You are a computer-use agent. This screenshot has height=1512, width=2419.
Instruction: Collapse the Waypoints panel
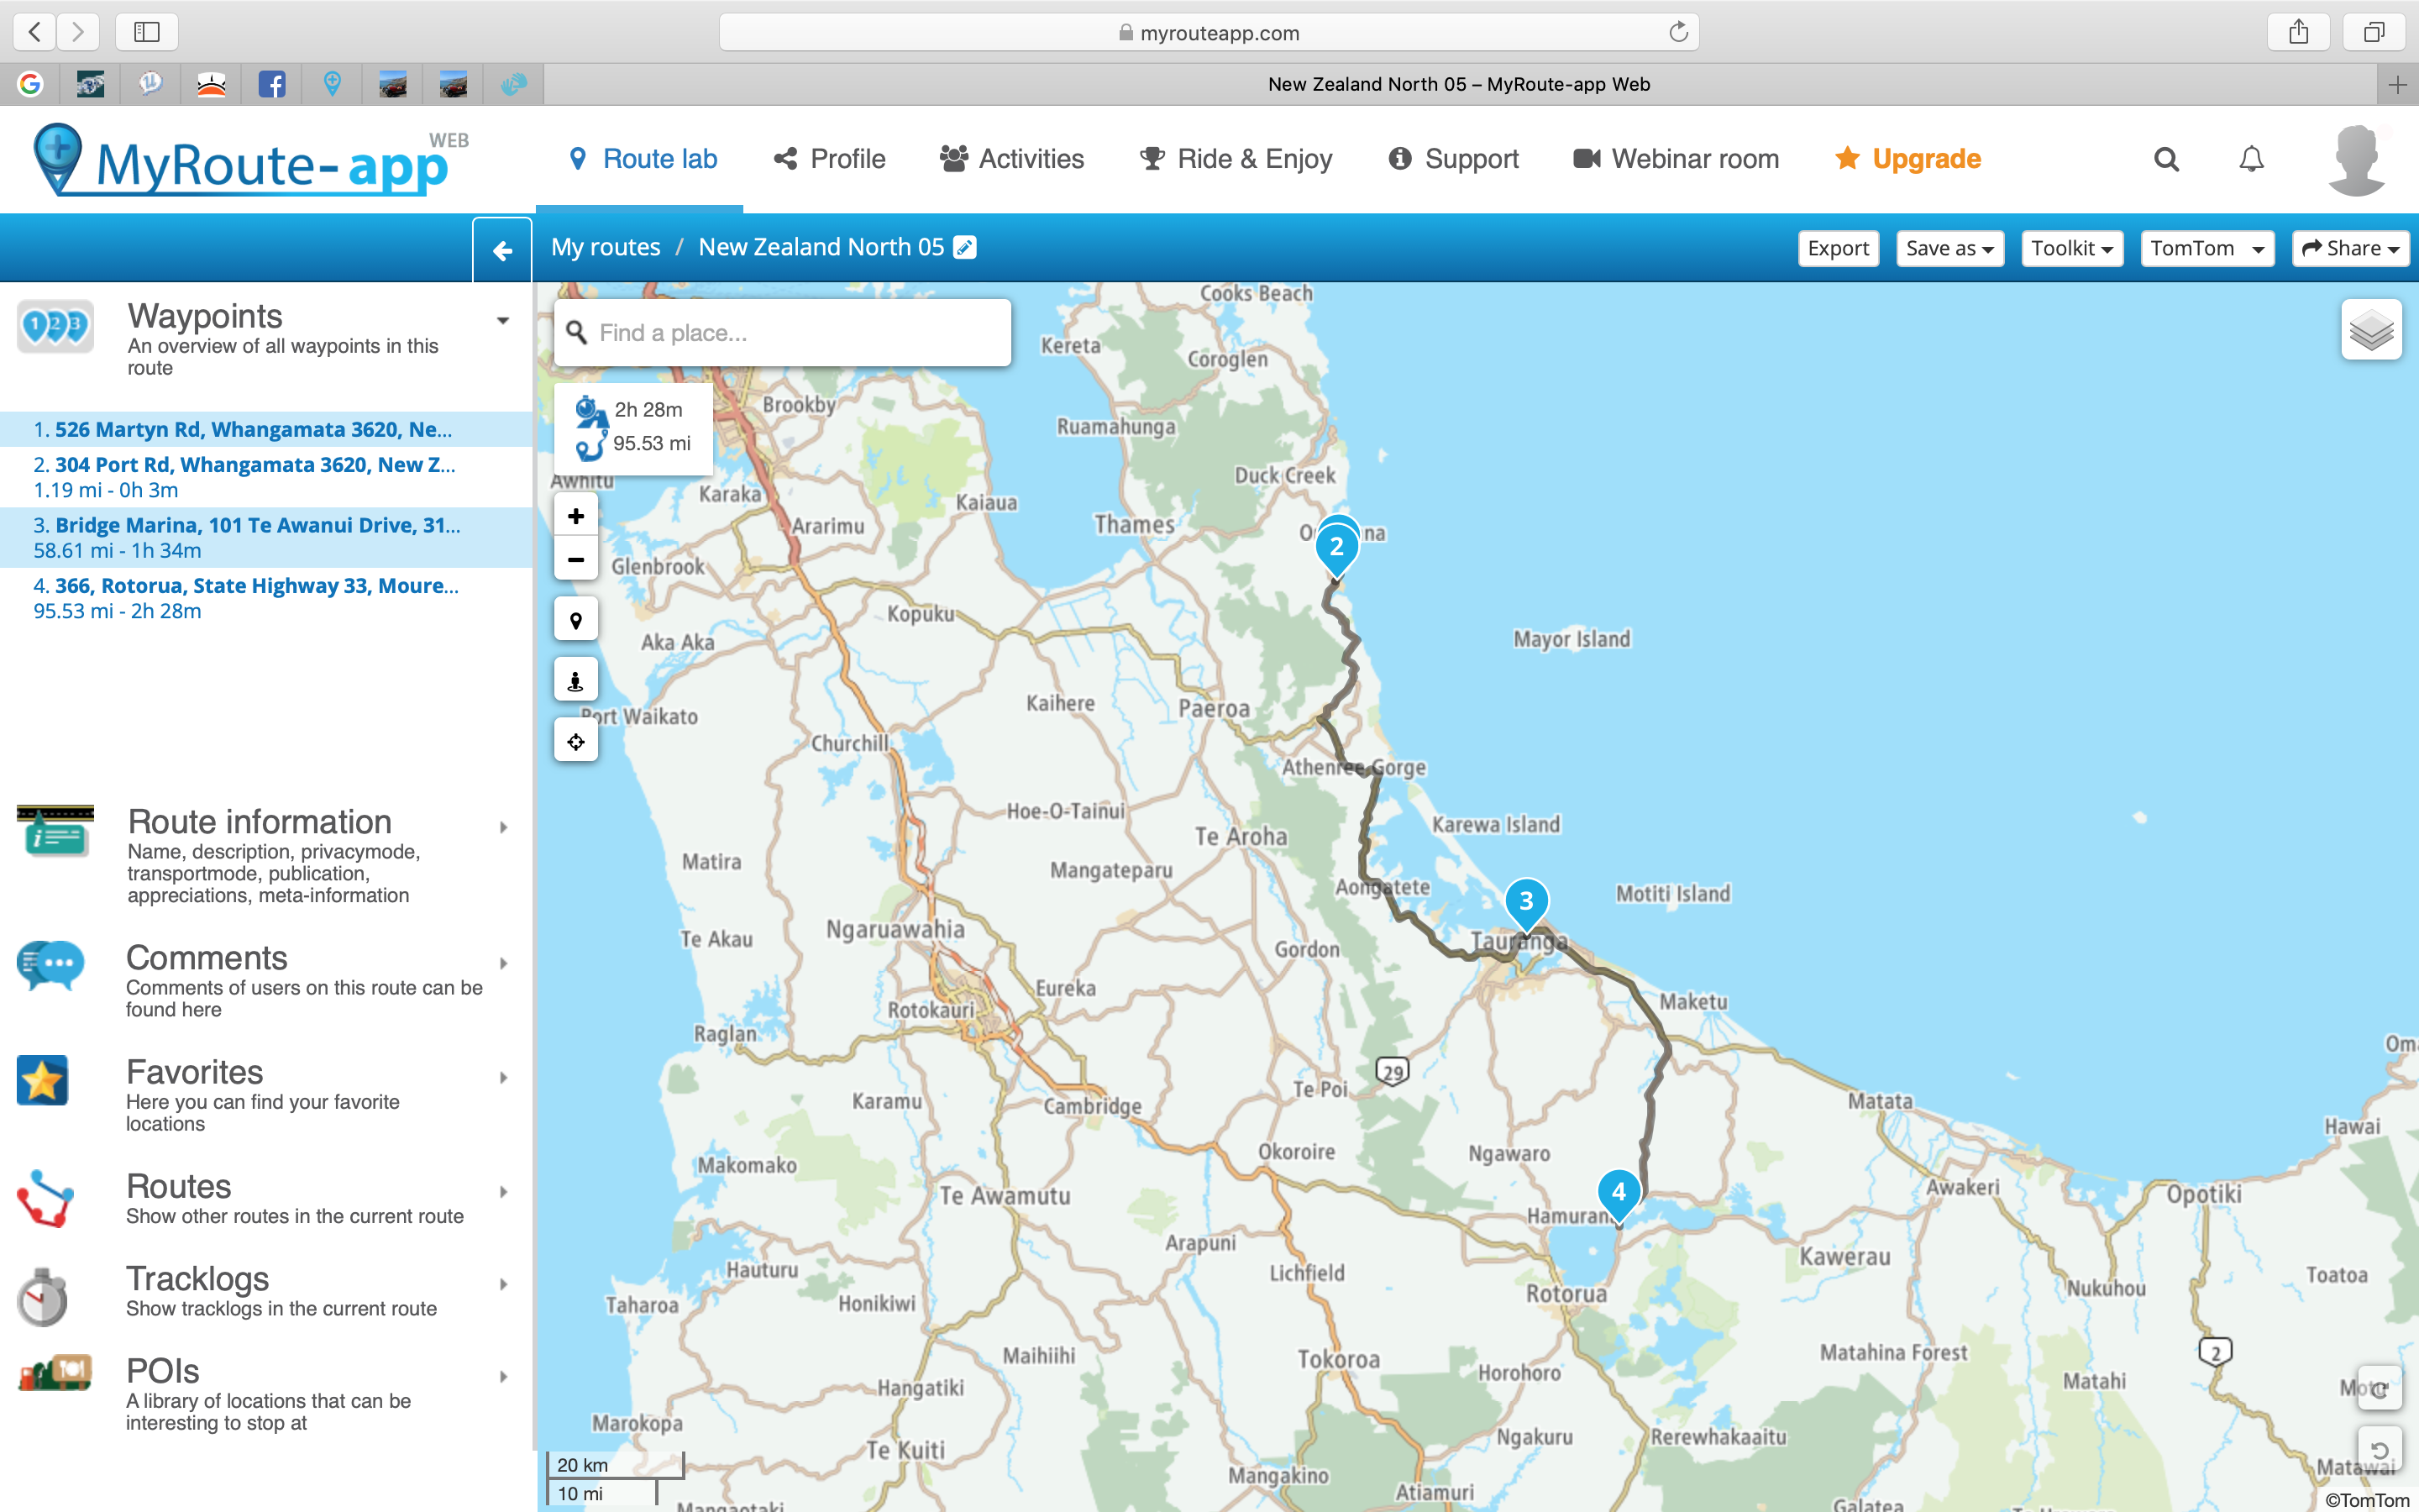(x=503, y=321)
